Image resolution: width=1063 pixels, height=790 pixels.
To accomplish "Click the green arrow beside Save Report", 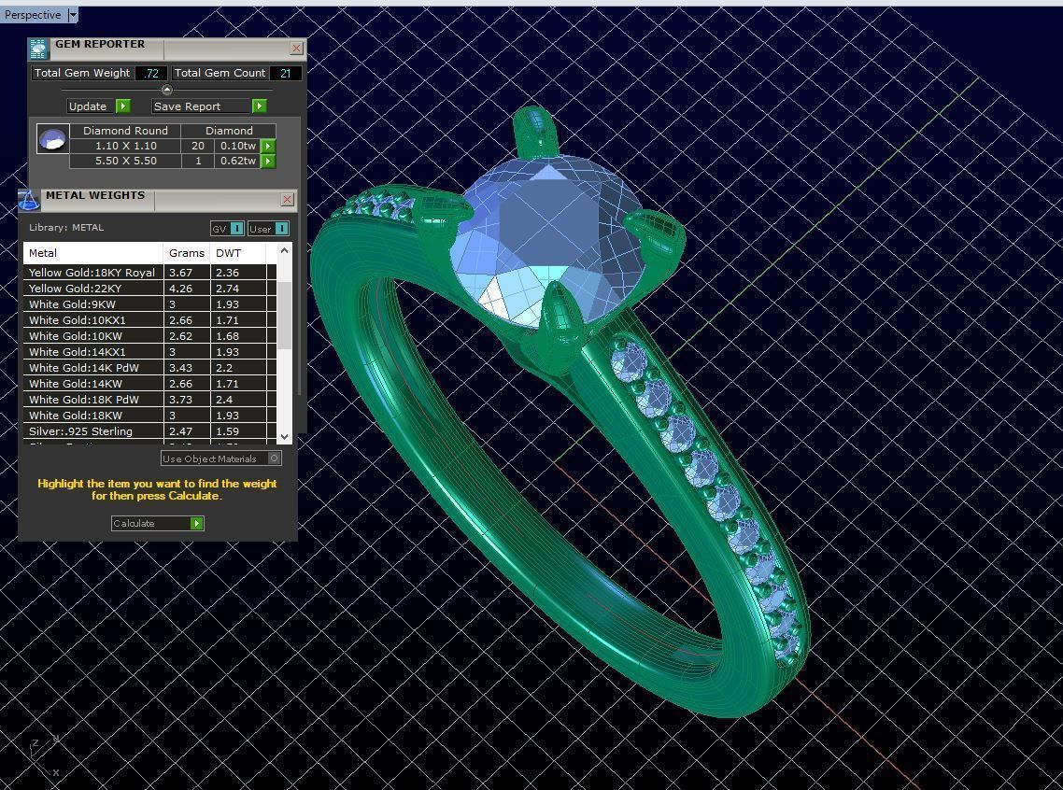I will pyautogui.click(x=259, y=106).
